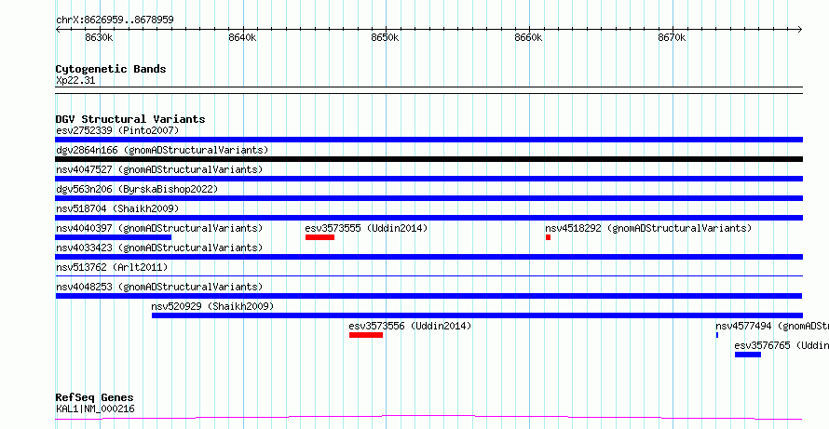Click the 8640k ruler position
This screenshot has height=429, width=829.
pyautogui.click(x=242, y=37)
